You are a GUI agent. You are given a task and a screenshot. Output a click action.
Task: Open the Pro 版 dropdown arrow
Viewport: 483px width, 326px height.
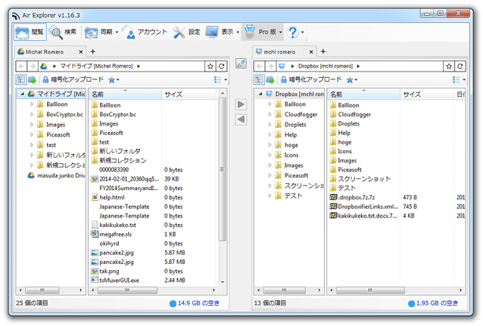[x=280, y=32]
